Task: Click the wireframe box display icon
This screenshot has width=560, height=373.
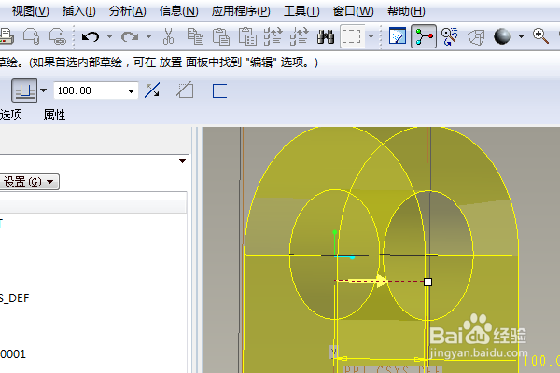Action: (476, 37)
